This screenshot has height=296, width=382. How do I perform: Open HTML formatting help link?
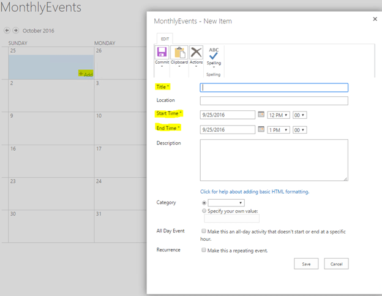coord(255,192)
